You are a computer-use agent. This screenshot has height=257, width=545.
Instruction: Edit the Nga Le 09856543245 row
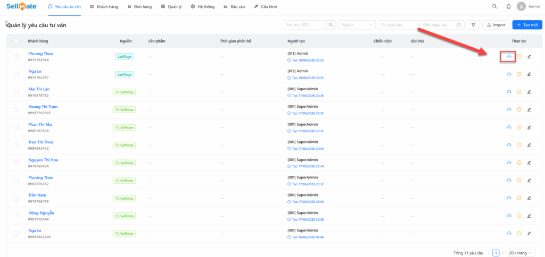click(x=529, y=234)
